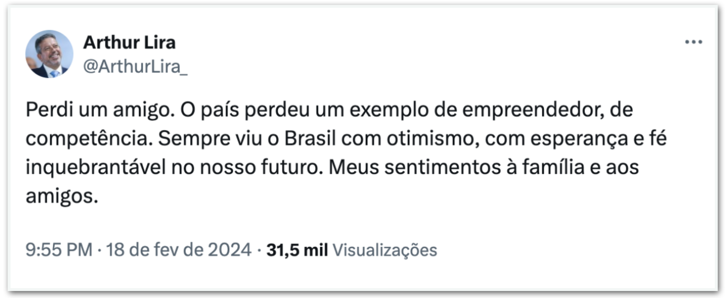Click the 9:55 PM timestamp
This screenshot has height=298, width=725.
59,250
